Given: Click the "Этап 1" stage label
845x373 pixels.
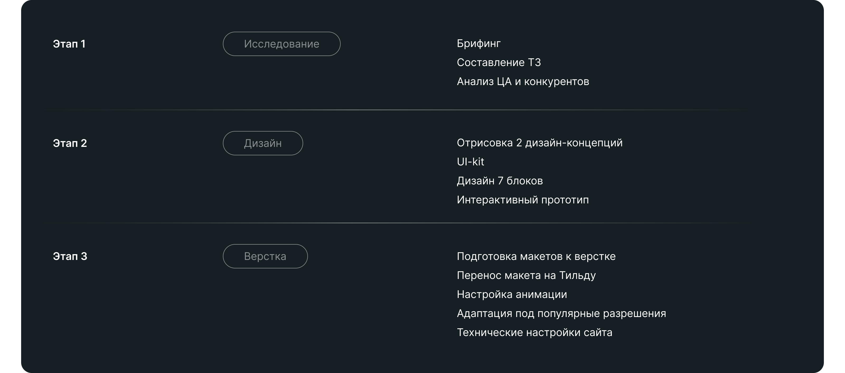Looking at the screenshot, I should click(69, 44).
